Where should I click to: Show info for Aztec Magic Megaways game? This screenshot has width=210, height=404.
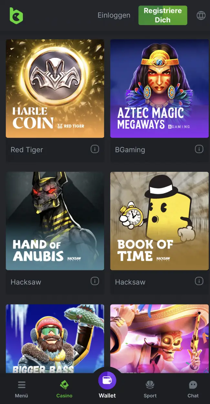tap(199, 149)
